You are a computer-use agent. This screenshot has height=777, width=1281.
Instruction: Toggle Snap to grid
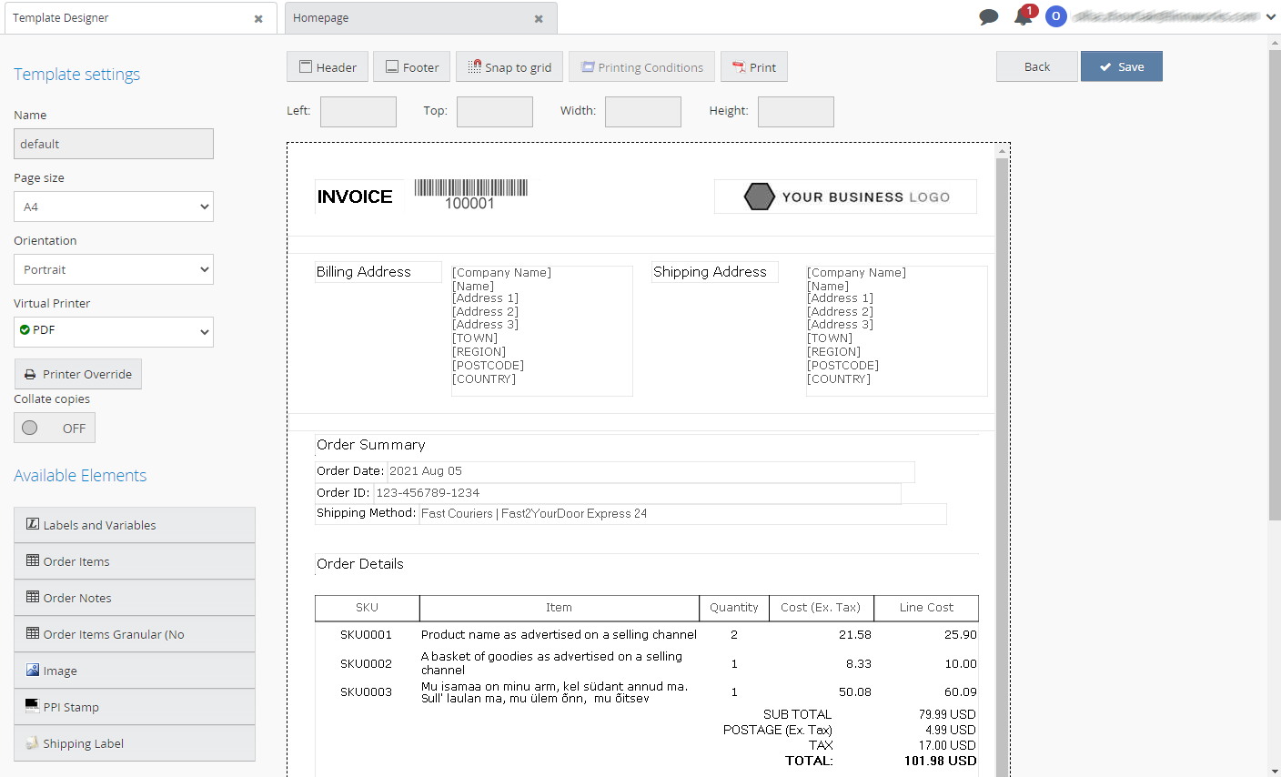tap(509, 67)
